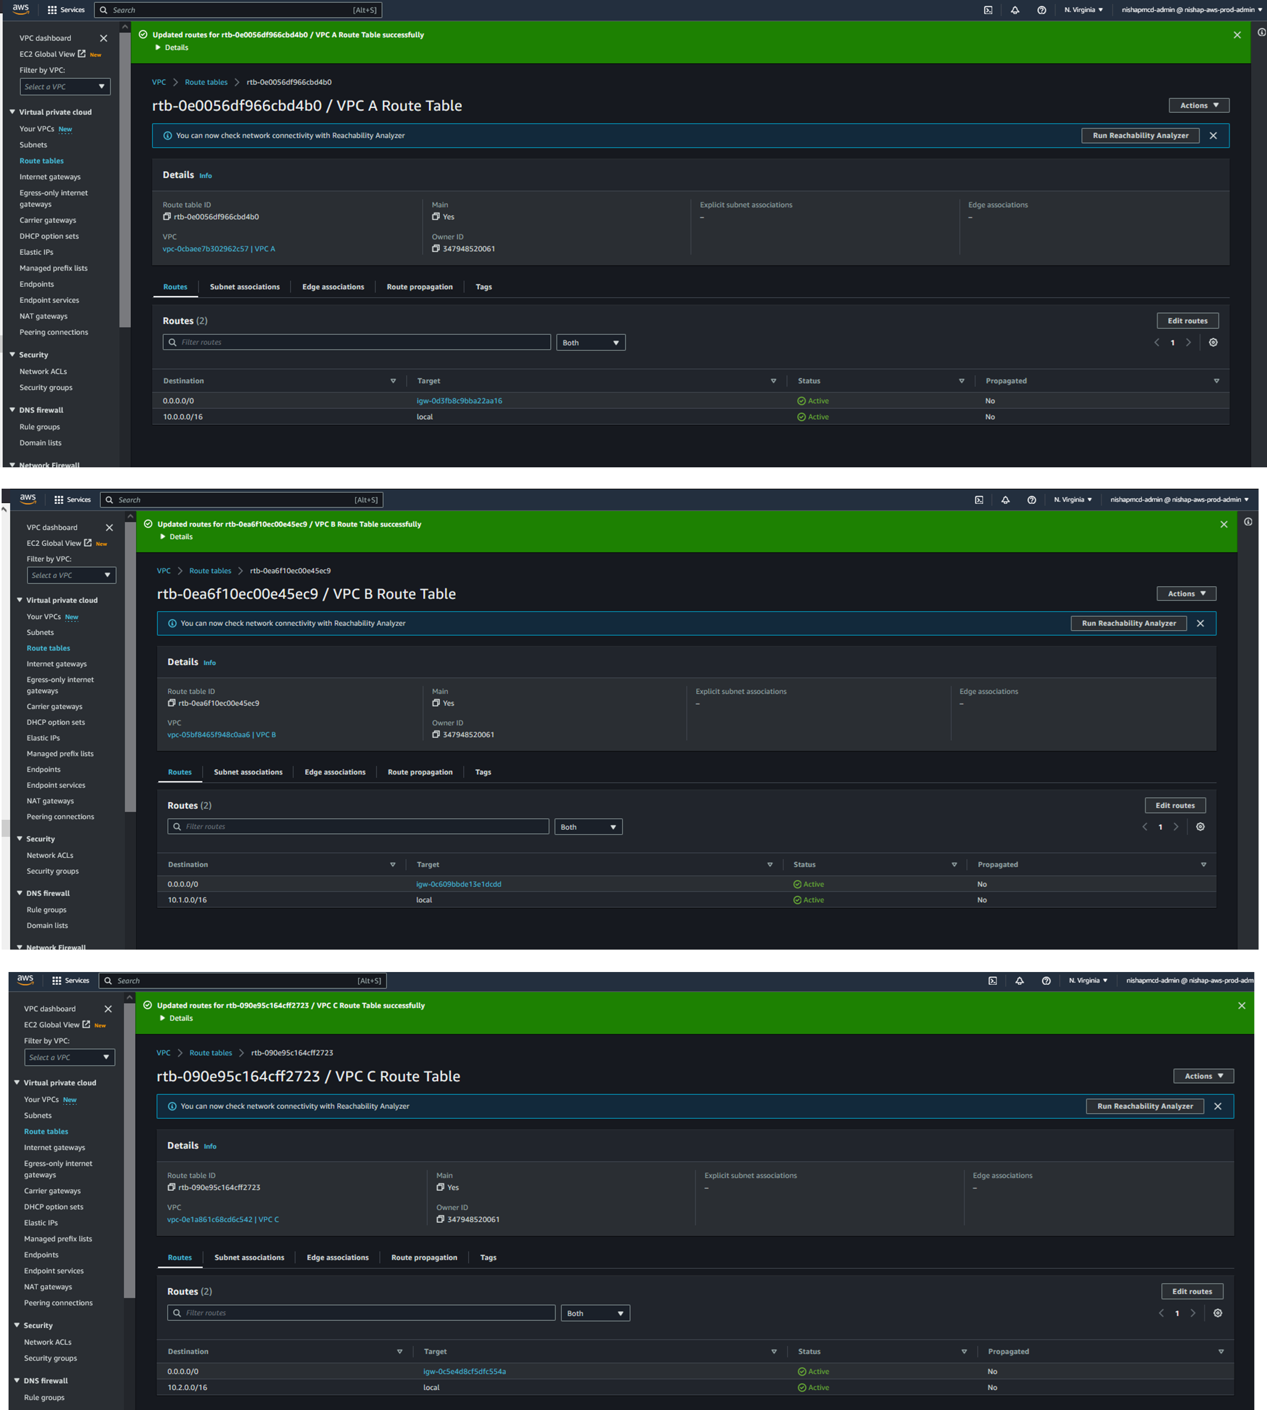Click notification bell in VPC B console header

click(1005, 500)
